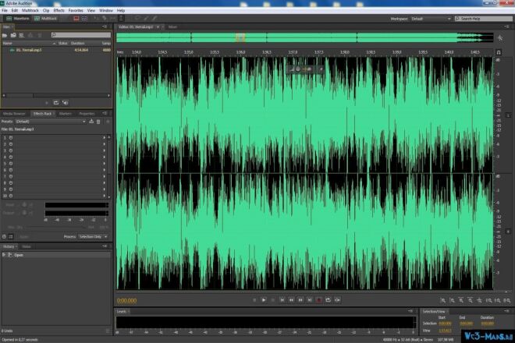
Task: Toggle power for effect slot 5
Action: click(11, 164)
